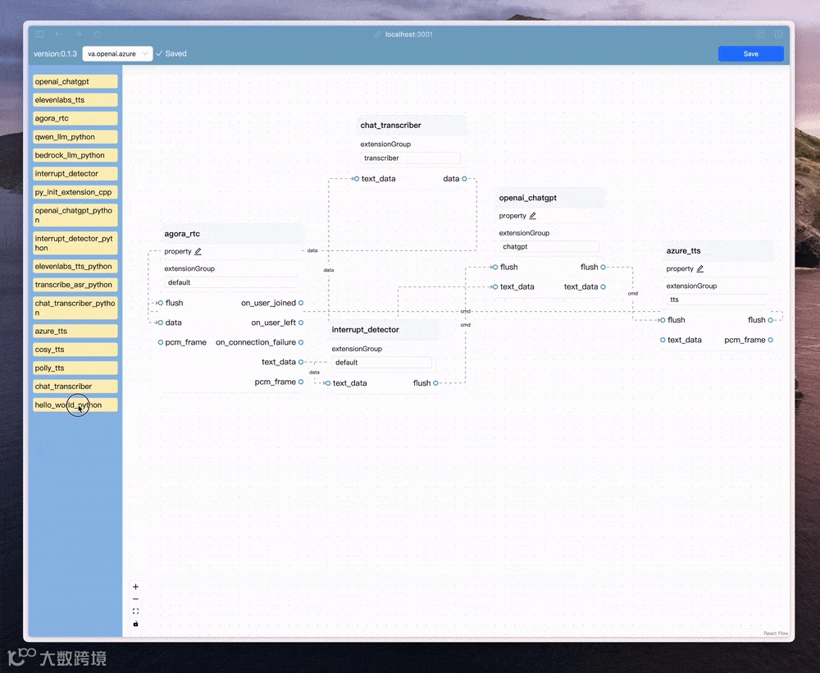Select interrupt_detector in the extension sidebar
This screenshot has height=673, width=820.
coord(75,173)
